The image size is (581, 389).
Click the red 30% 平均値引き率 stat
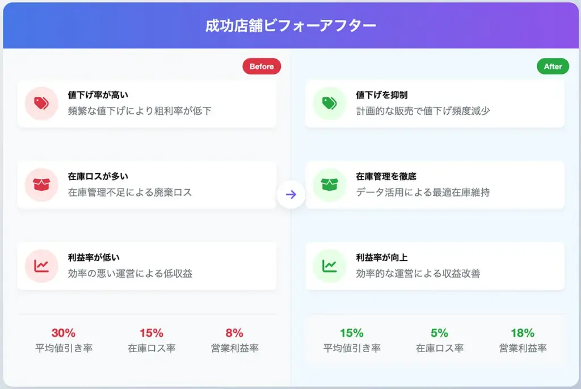[64, 340]
